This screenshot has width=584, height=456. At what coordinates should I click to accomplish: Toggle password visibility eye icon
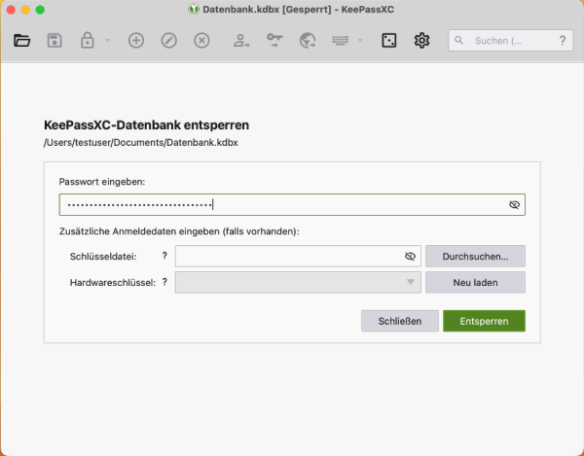(515, 205)
